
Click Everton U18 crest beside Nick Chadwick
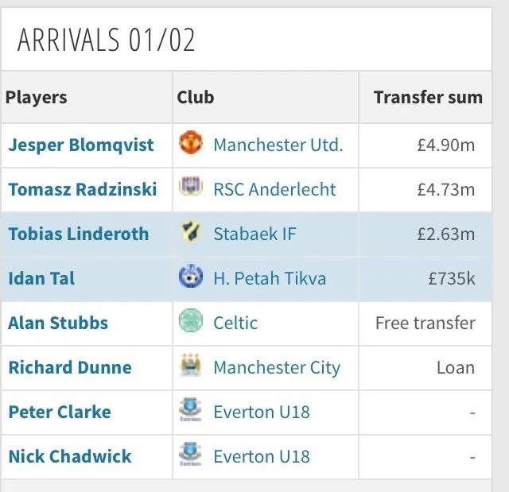point(190,456)
